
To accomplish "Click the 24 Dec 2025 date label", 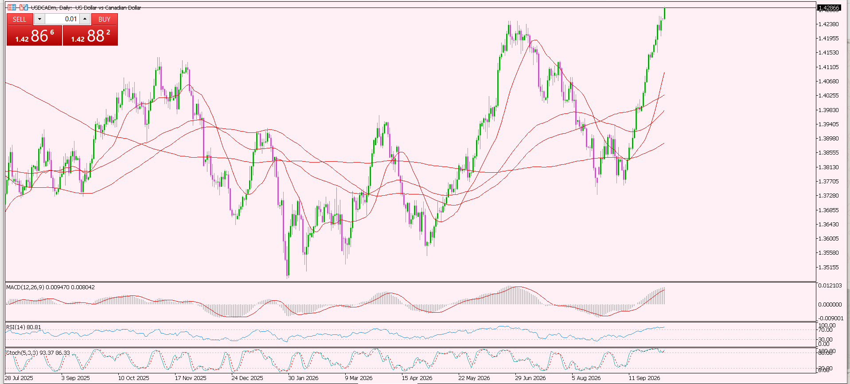I will click(x=247, y=378).
